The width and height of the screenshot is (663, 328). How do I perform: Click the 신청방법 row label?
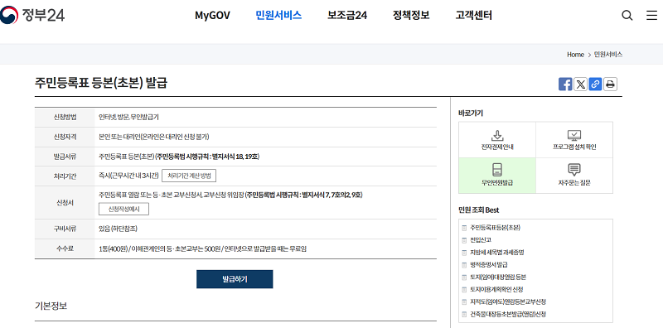click(65, 117)
